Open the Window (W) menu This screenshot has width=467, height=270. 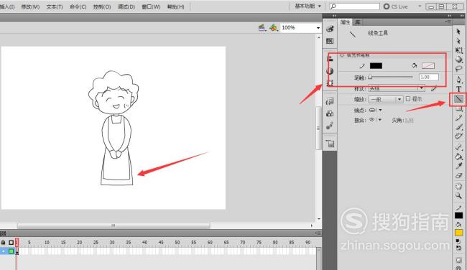[151, 6]
